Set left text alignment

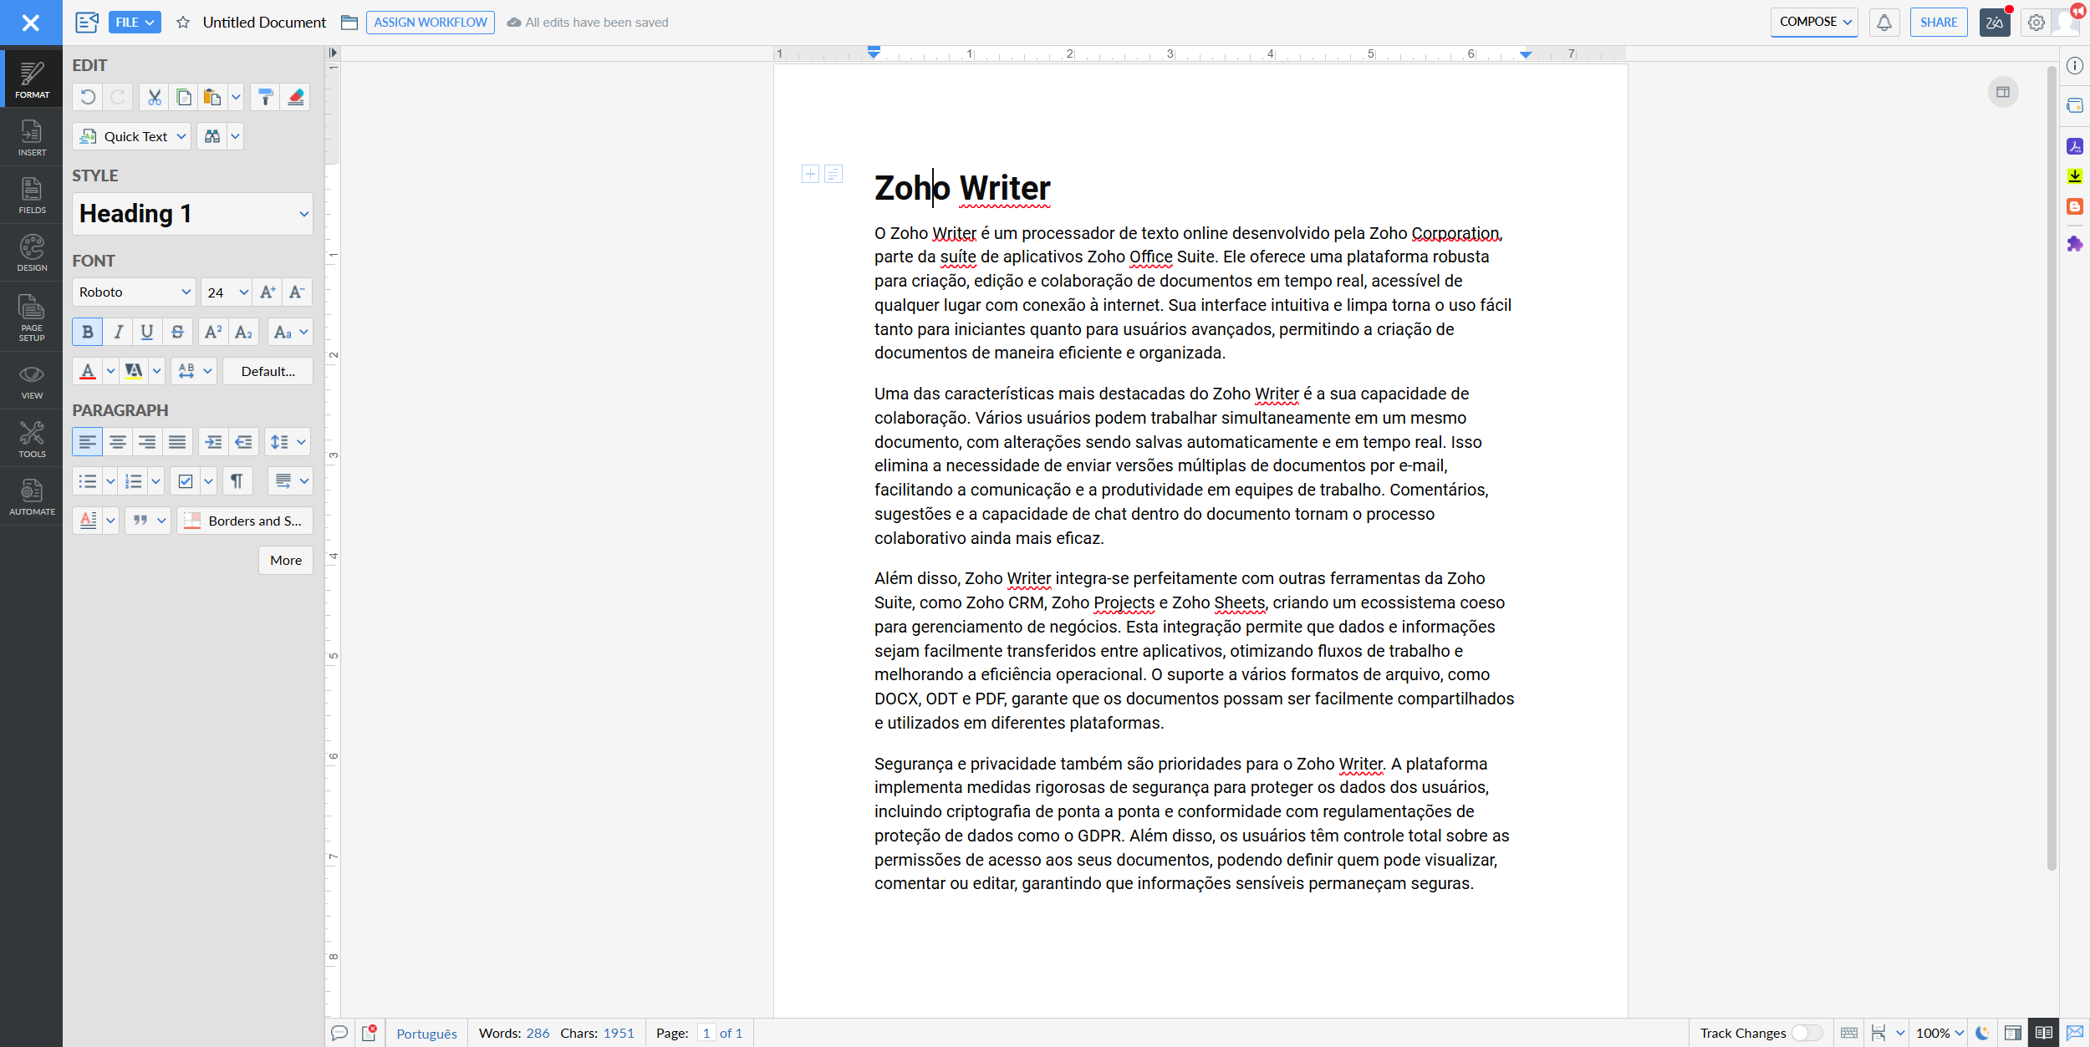[87, 441]
